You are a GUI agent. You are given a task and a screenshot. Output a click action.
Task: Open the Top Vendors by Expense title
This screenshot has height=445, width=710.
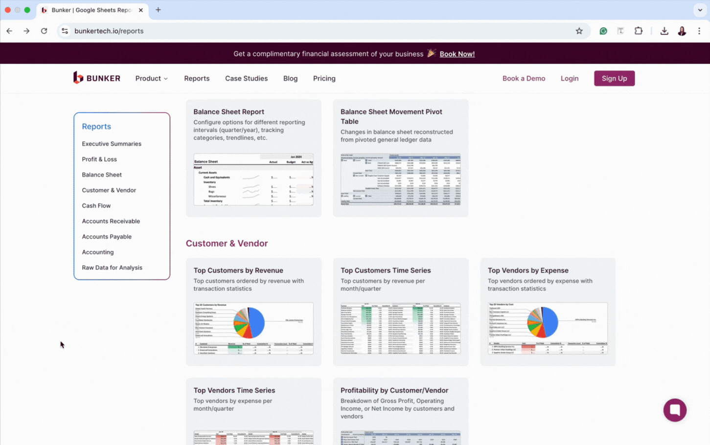coord(528,270)
